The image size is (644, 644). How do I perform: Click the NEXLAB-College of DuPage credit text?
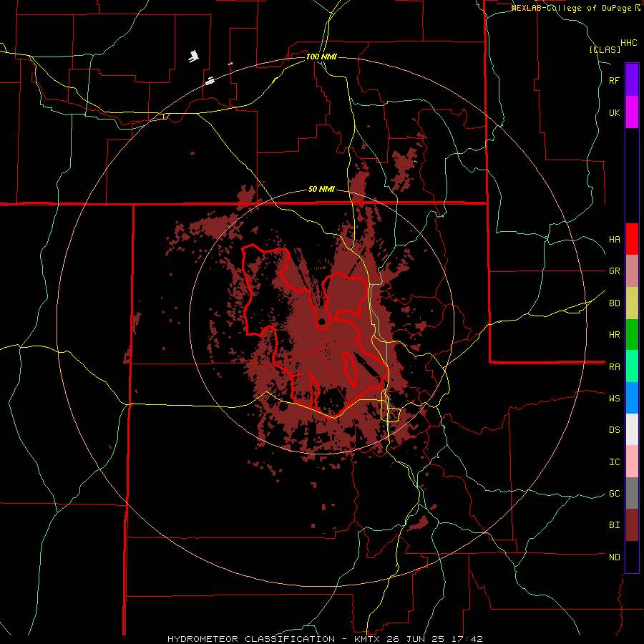(571, 8)
